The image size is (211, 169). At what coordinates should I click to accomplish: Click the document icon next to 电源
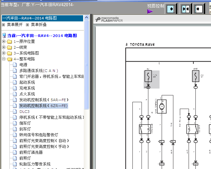(15, 65)
